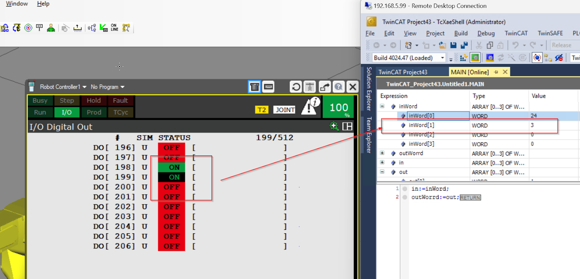Open the TwinSAFE menu
Viewport: 580px width, 279px height.
coord(550,33)
